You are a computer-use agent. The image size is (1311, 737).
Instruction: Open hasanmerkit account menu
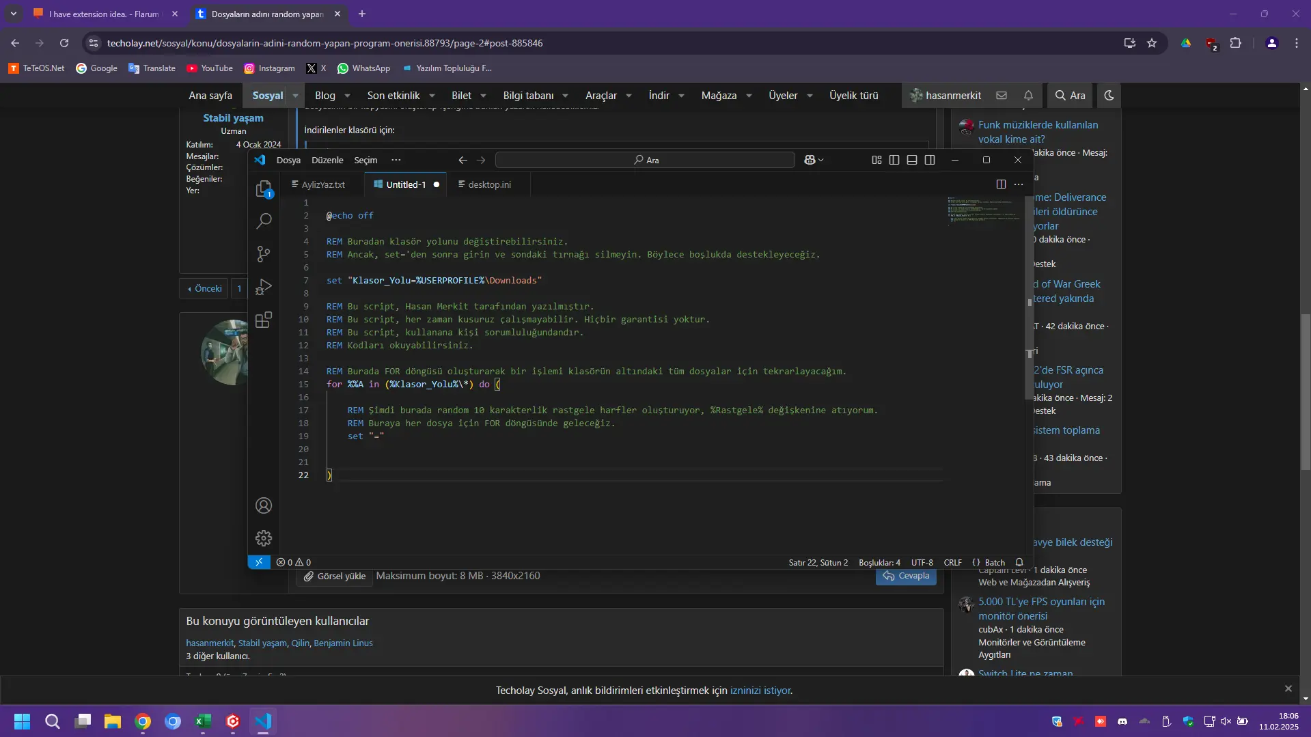click(x=946, y=96)
